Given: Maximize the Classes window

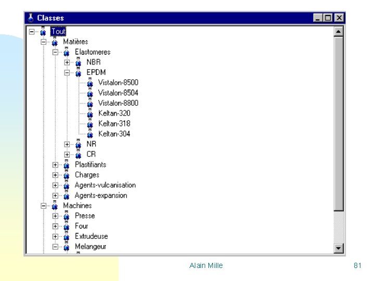Looking at the screenshot, I should (x=328, y=18).
